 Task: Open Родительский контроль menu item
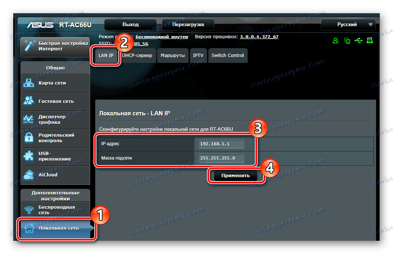tap(55, 138)
